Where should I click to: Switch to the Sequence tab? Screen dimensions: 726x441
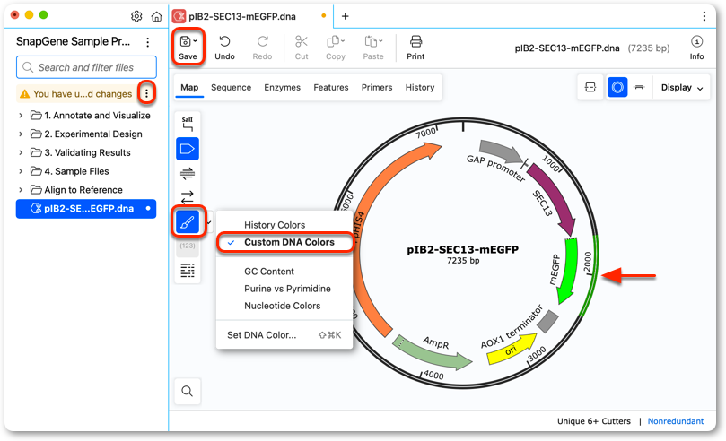tap(231, 87)
